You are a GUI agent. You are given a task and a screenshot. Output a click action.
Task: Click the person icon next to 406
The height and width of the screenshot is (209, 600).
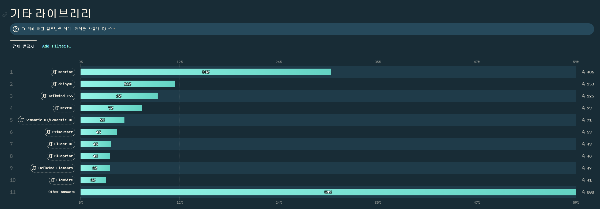(x=583, y=72)
